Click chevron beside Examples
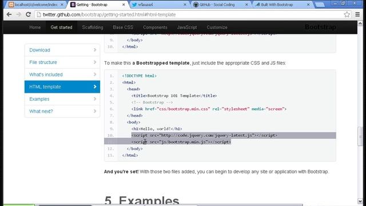The image size is (366, 206). click(95, 99)
